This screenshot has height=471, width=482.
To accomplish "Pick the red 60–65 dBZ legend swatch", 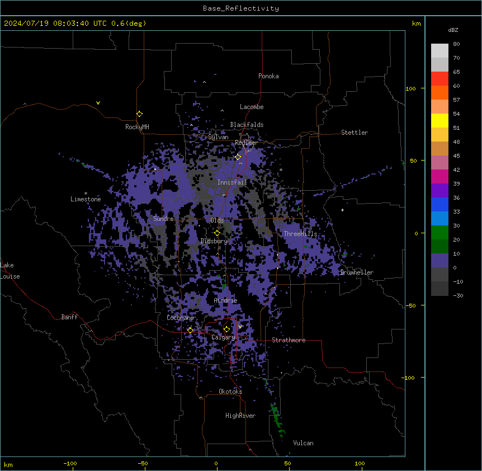I will point(440,79).
